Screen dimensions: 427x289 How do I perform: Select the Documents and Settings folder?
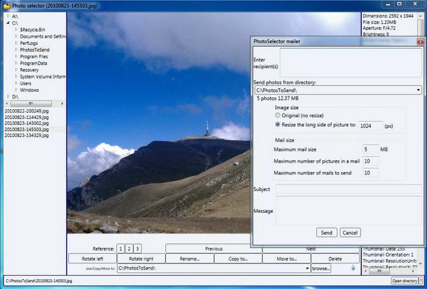[43, 37]
